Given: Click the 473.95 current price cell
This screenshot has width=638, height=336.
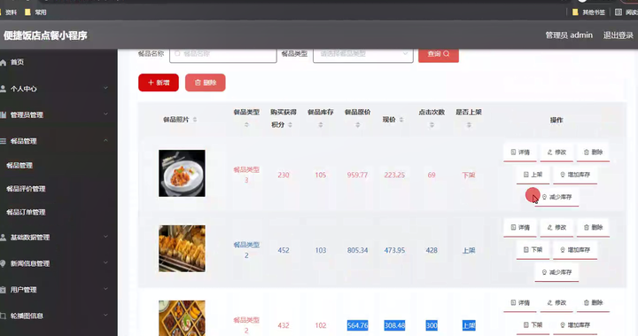Looking at the screenshot, I should (x=394, y=251).
